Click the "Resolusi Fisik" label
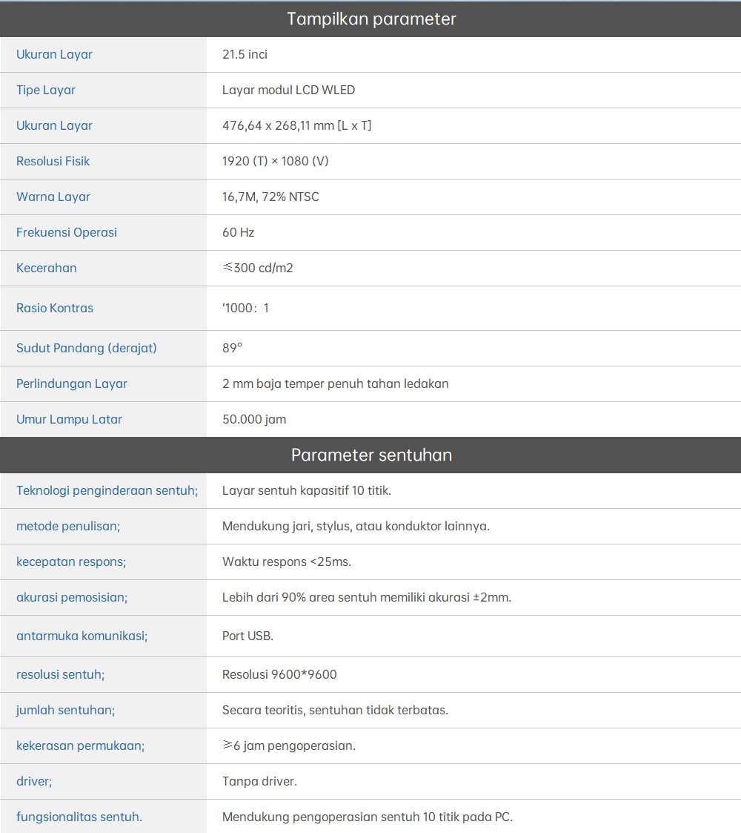Viewport: 741px width, 833px height. 53,161
